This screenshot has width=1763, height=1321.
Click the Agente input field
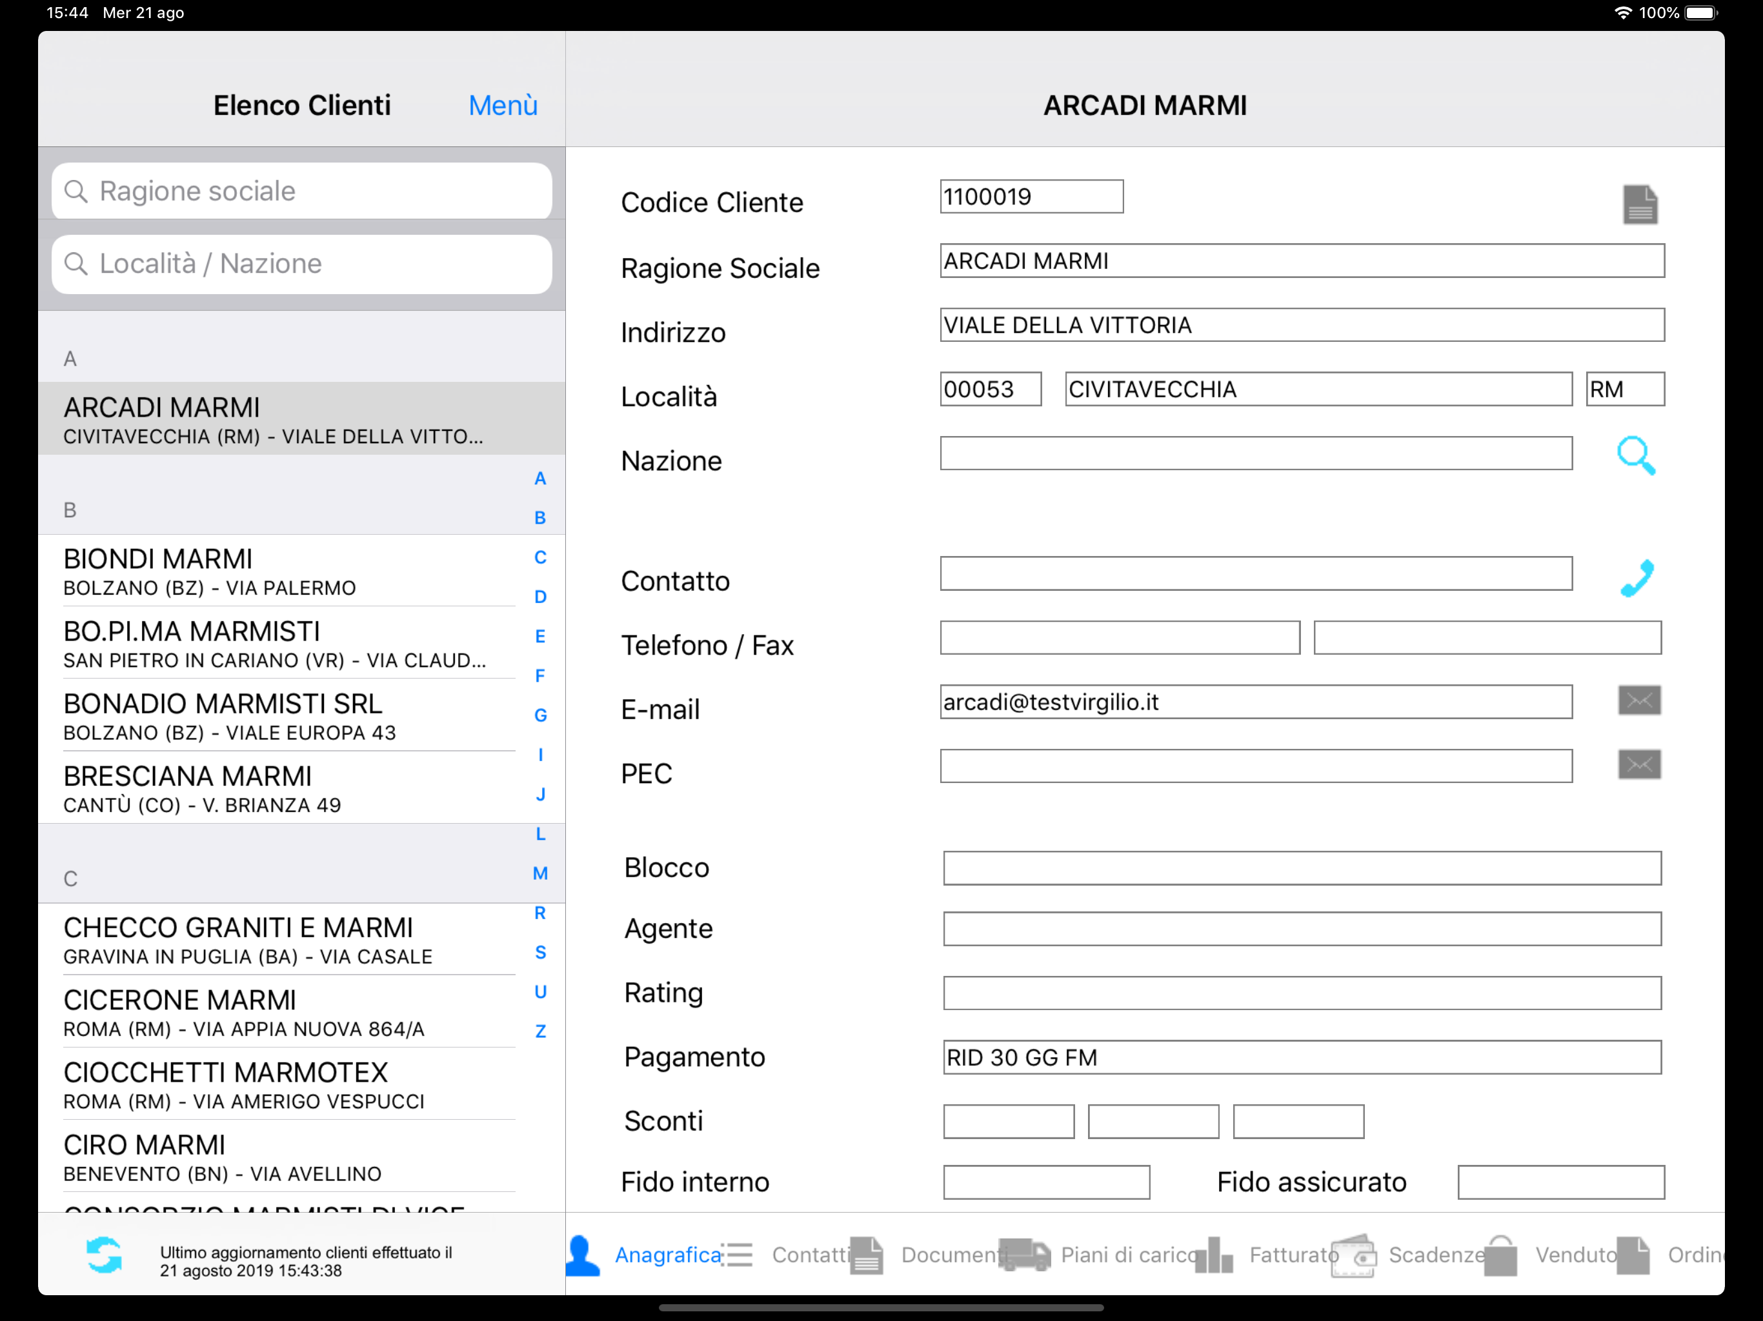(x=1302, y=929)
